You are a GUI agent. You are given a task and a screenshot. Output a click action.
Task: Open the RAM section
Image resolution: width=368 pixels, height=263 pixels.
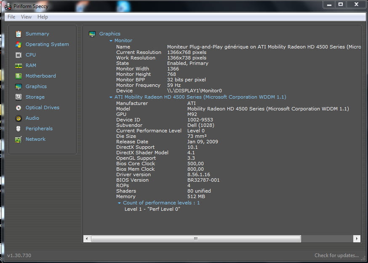click(x=31, y=65)
